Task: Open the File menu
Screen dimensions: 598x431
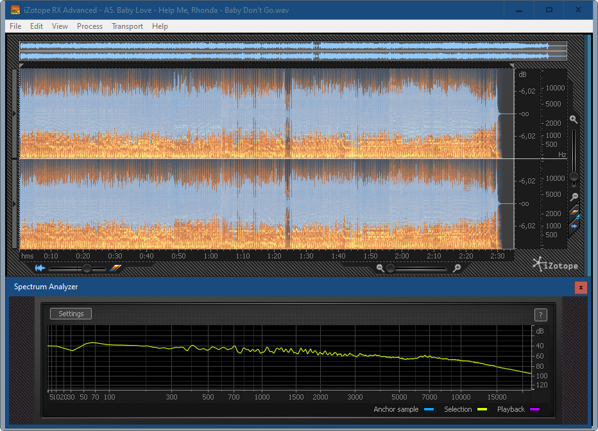Action: coord(15,26)
